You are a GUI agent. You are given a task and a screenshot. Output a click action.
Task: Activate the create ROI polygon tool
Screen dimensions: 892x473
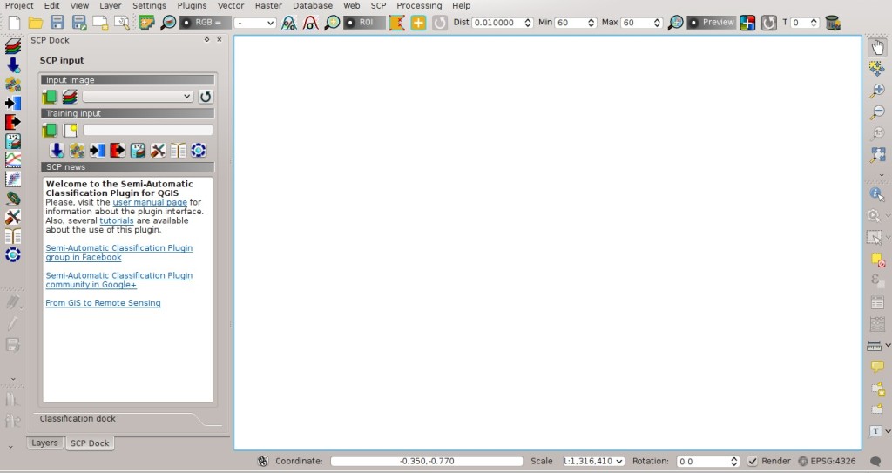(396, 23)
